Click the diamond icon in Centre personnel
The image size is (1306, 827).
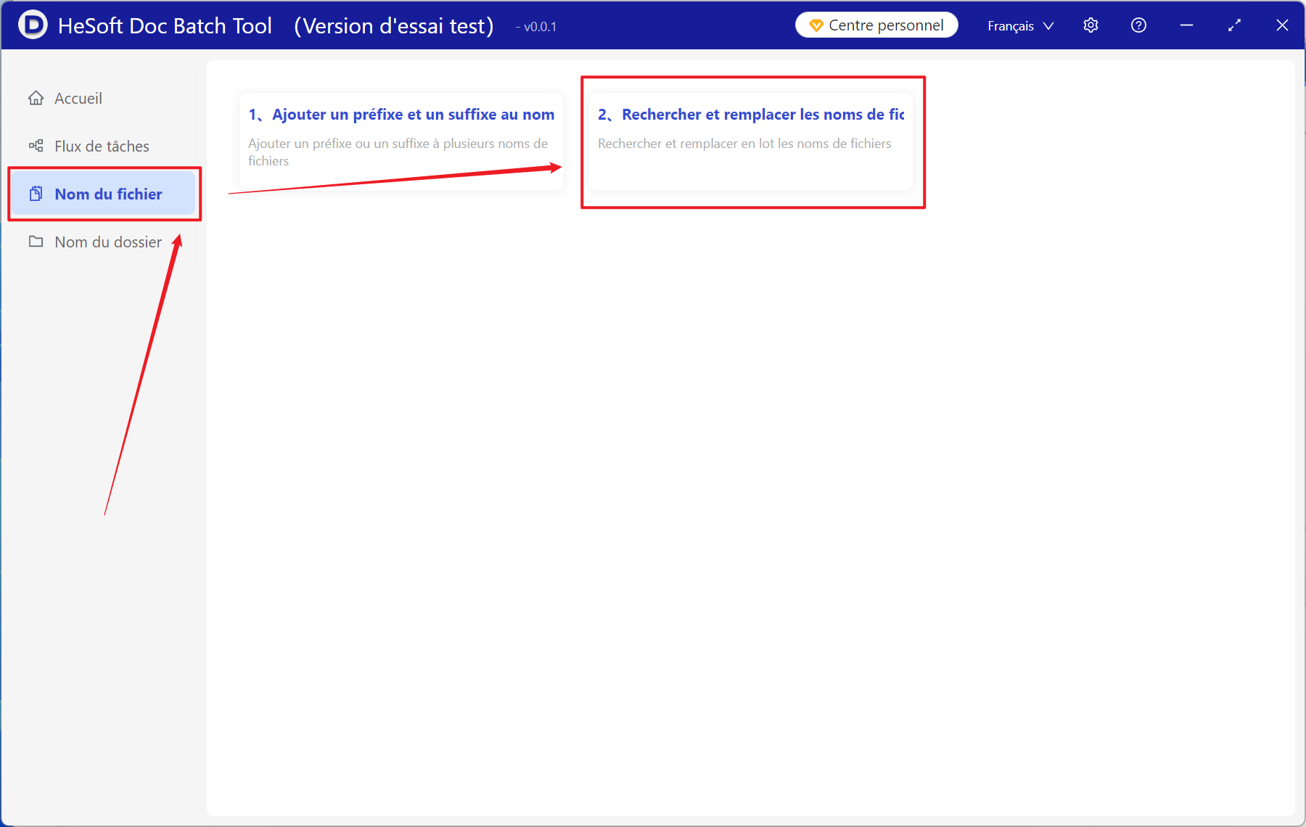[x=816, y=25]
